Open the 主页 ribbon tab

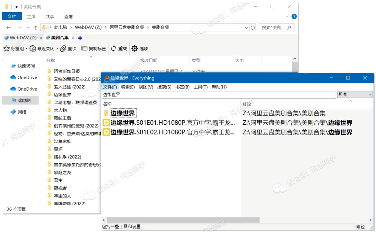31,17
